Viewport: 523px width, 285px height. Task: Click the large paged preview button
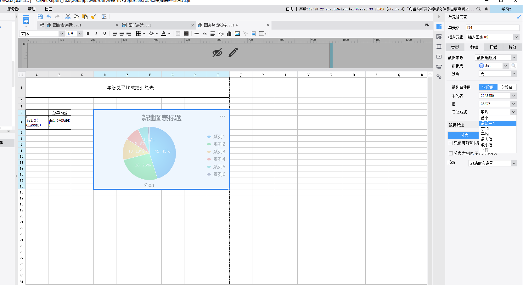click(x=26, y=20)
